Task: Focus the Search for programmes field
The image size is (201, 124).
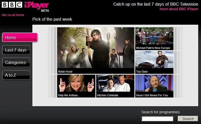Action: point(157,119)
